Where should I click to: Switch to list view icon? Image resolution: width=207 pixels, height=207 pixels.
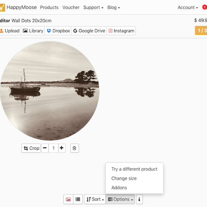[78, 199]
